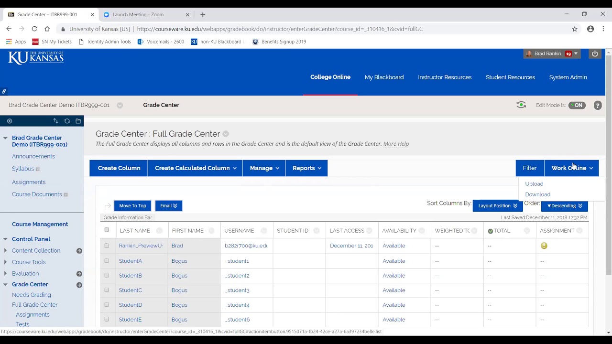Open the Reports dropdown
The image size is (612, 344).
pyautogui.click(x=307, y=168)
